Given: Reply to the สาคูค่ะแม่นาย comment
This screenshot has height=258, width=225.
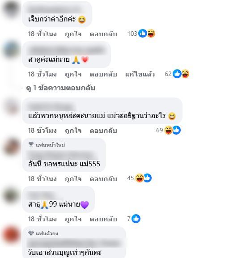Looking at the screenshot, I should click(103, 74).
